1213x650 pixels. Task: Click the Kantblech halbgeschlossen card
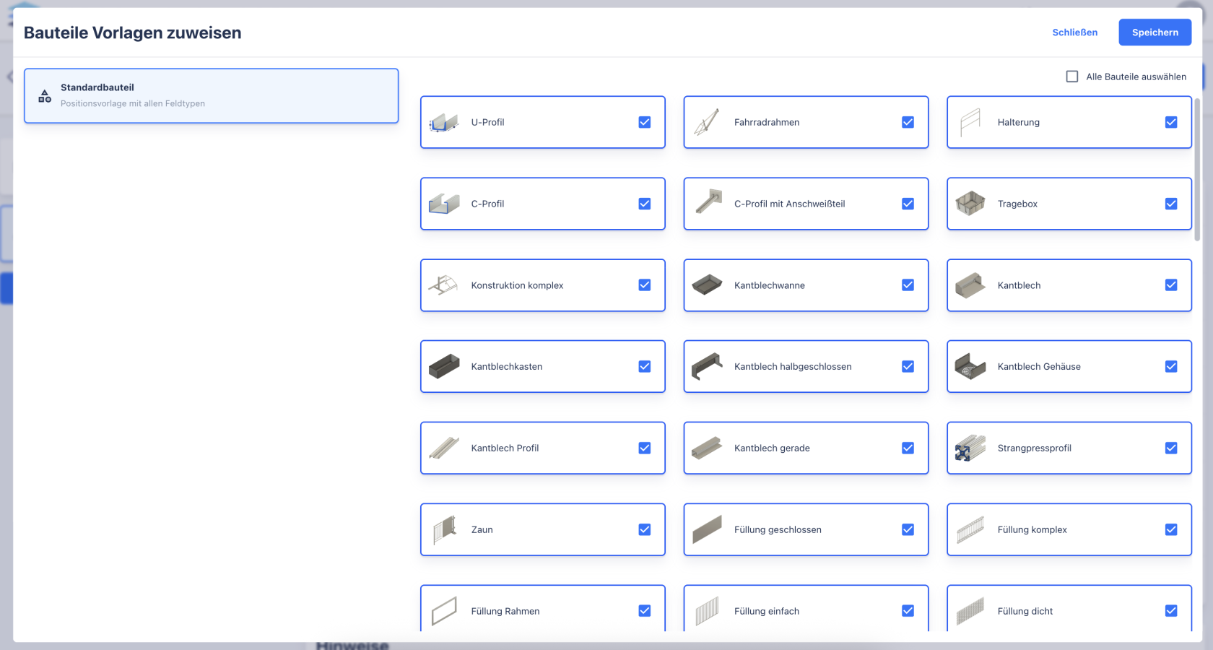806,366
